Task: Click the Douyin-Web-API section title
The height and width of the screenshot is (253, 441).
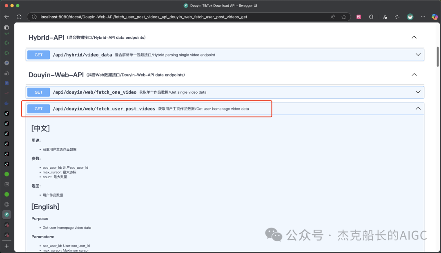Action: click(56, 75)
